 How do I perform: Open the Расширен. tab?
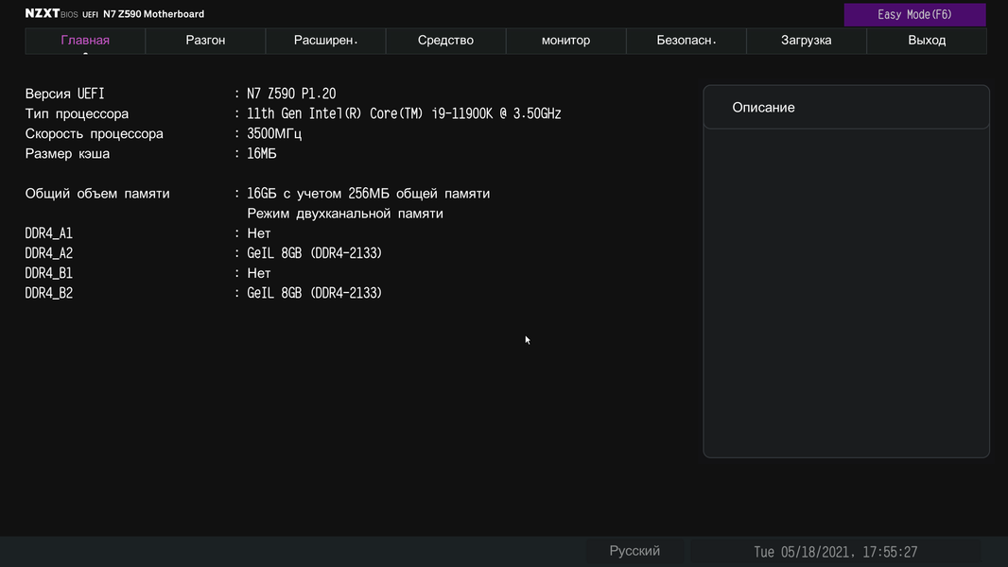326,41
